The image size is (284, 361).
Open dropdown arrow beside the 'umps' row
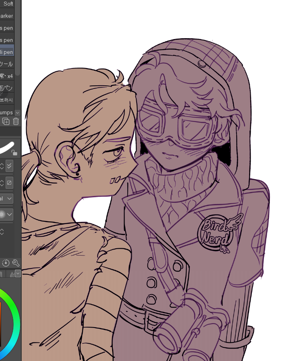click(x=17, y=113)
